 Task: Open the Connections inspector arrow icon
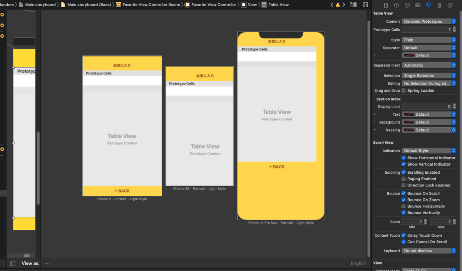450,5
